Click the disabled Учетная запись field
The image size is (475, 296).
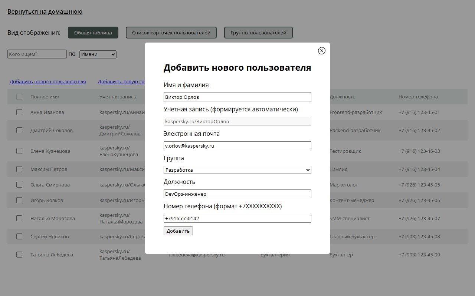click(x=237, y=121)
